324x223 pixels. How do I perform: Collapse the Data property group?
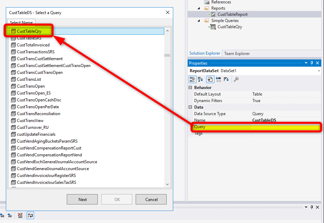pos(190,107)
